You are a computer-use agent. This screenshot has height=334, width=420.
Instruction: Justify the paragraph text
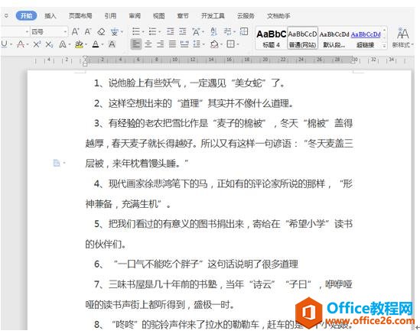pos(172,44)
